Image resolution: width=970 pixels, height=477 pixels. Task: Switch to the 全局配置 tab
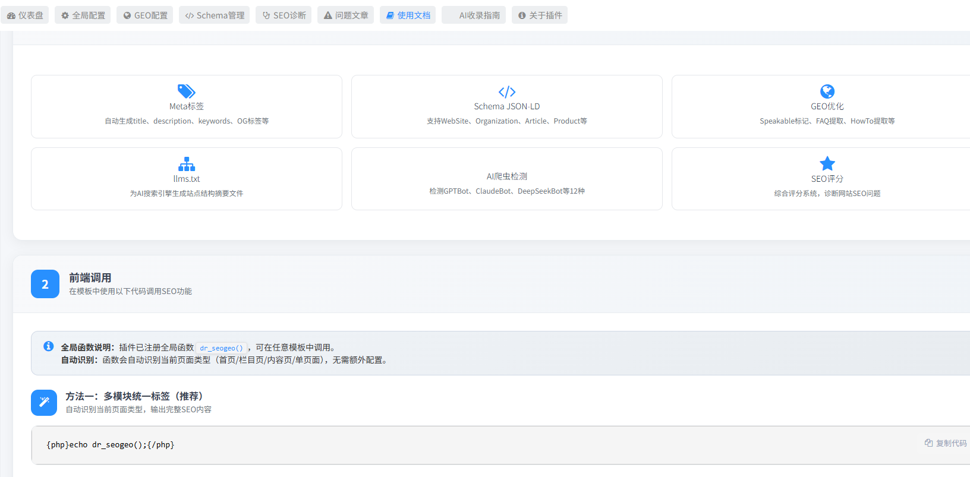(83, 15)
